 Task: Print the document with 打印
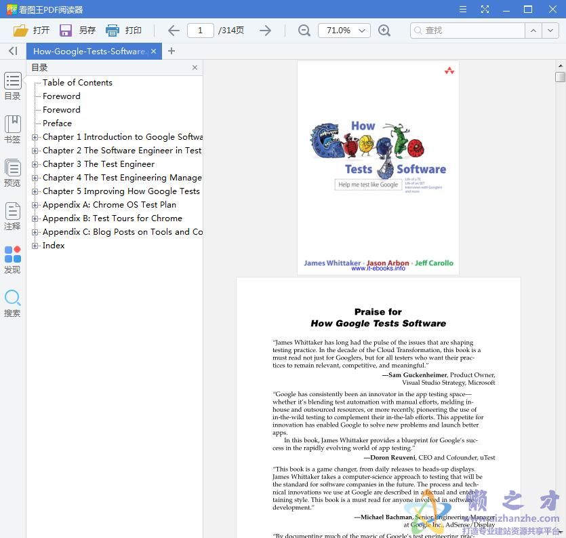(123, 31)
